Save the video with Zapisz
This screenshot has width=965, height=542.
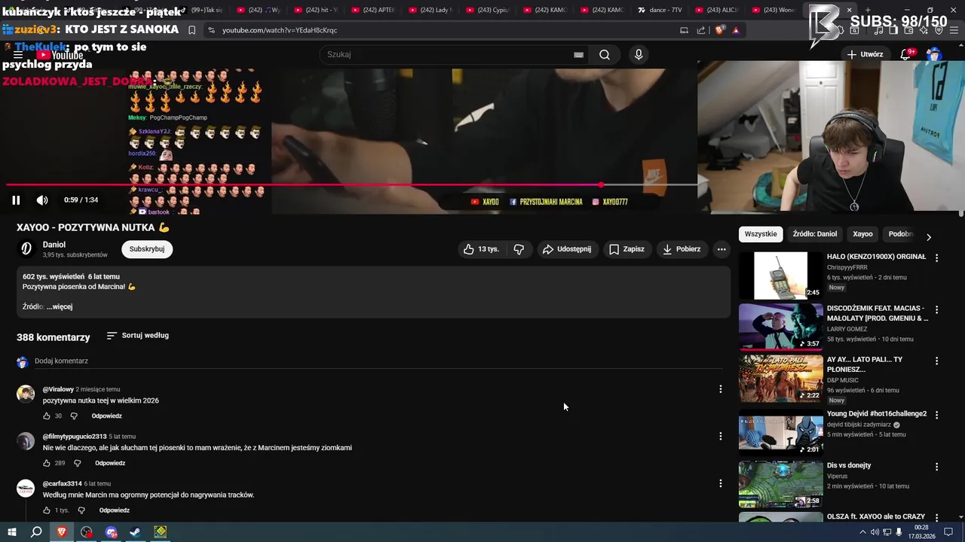[626, 249]
